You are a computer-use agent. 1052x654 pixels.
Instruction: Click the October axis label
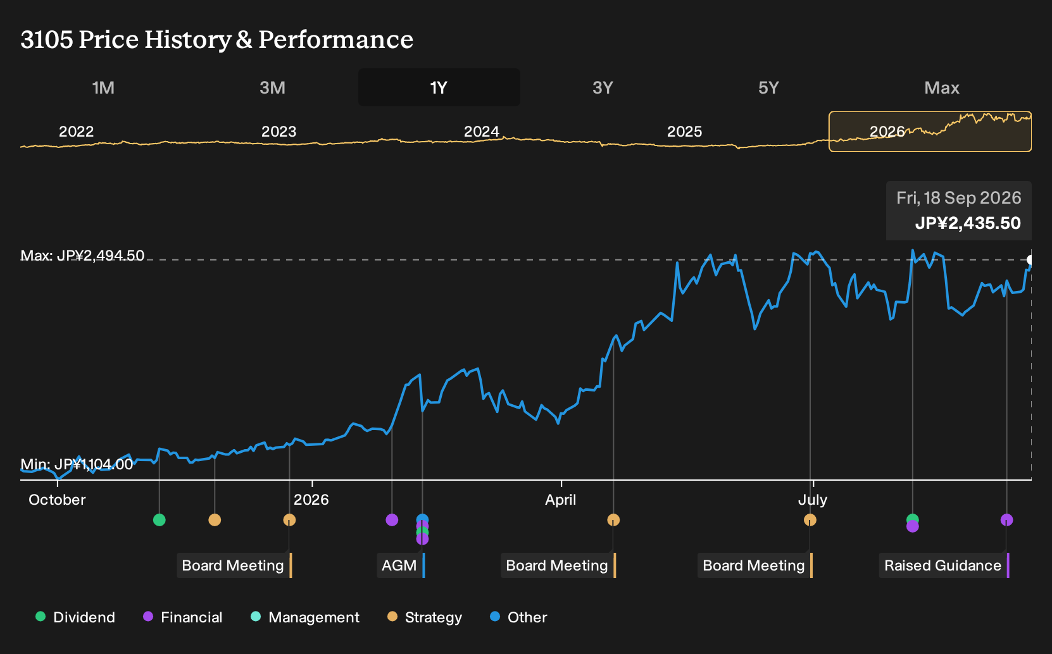[x=57, y=500]
